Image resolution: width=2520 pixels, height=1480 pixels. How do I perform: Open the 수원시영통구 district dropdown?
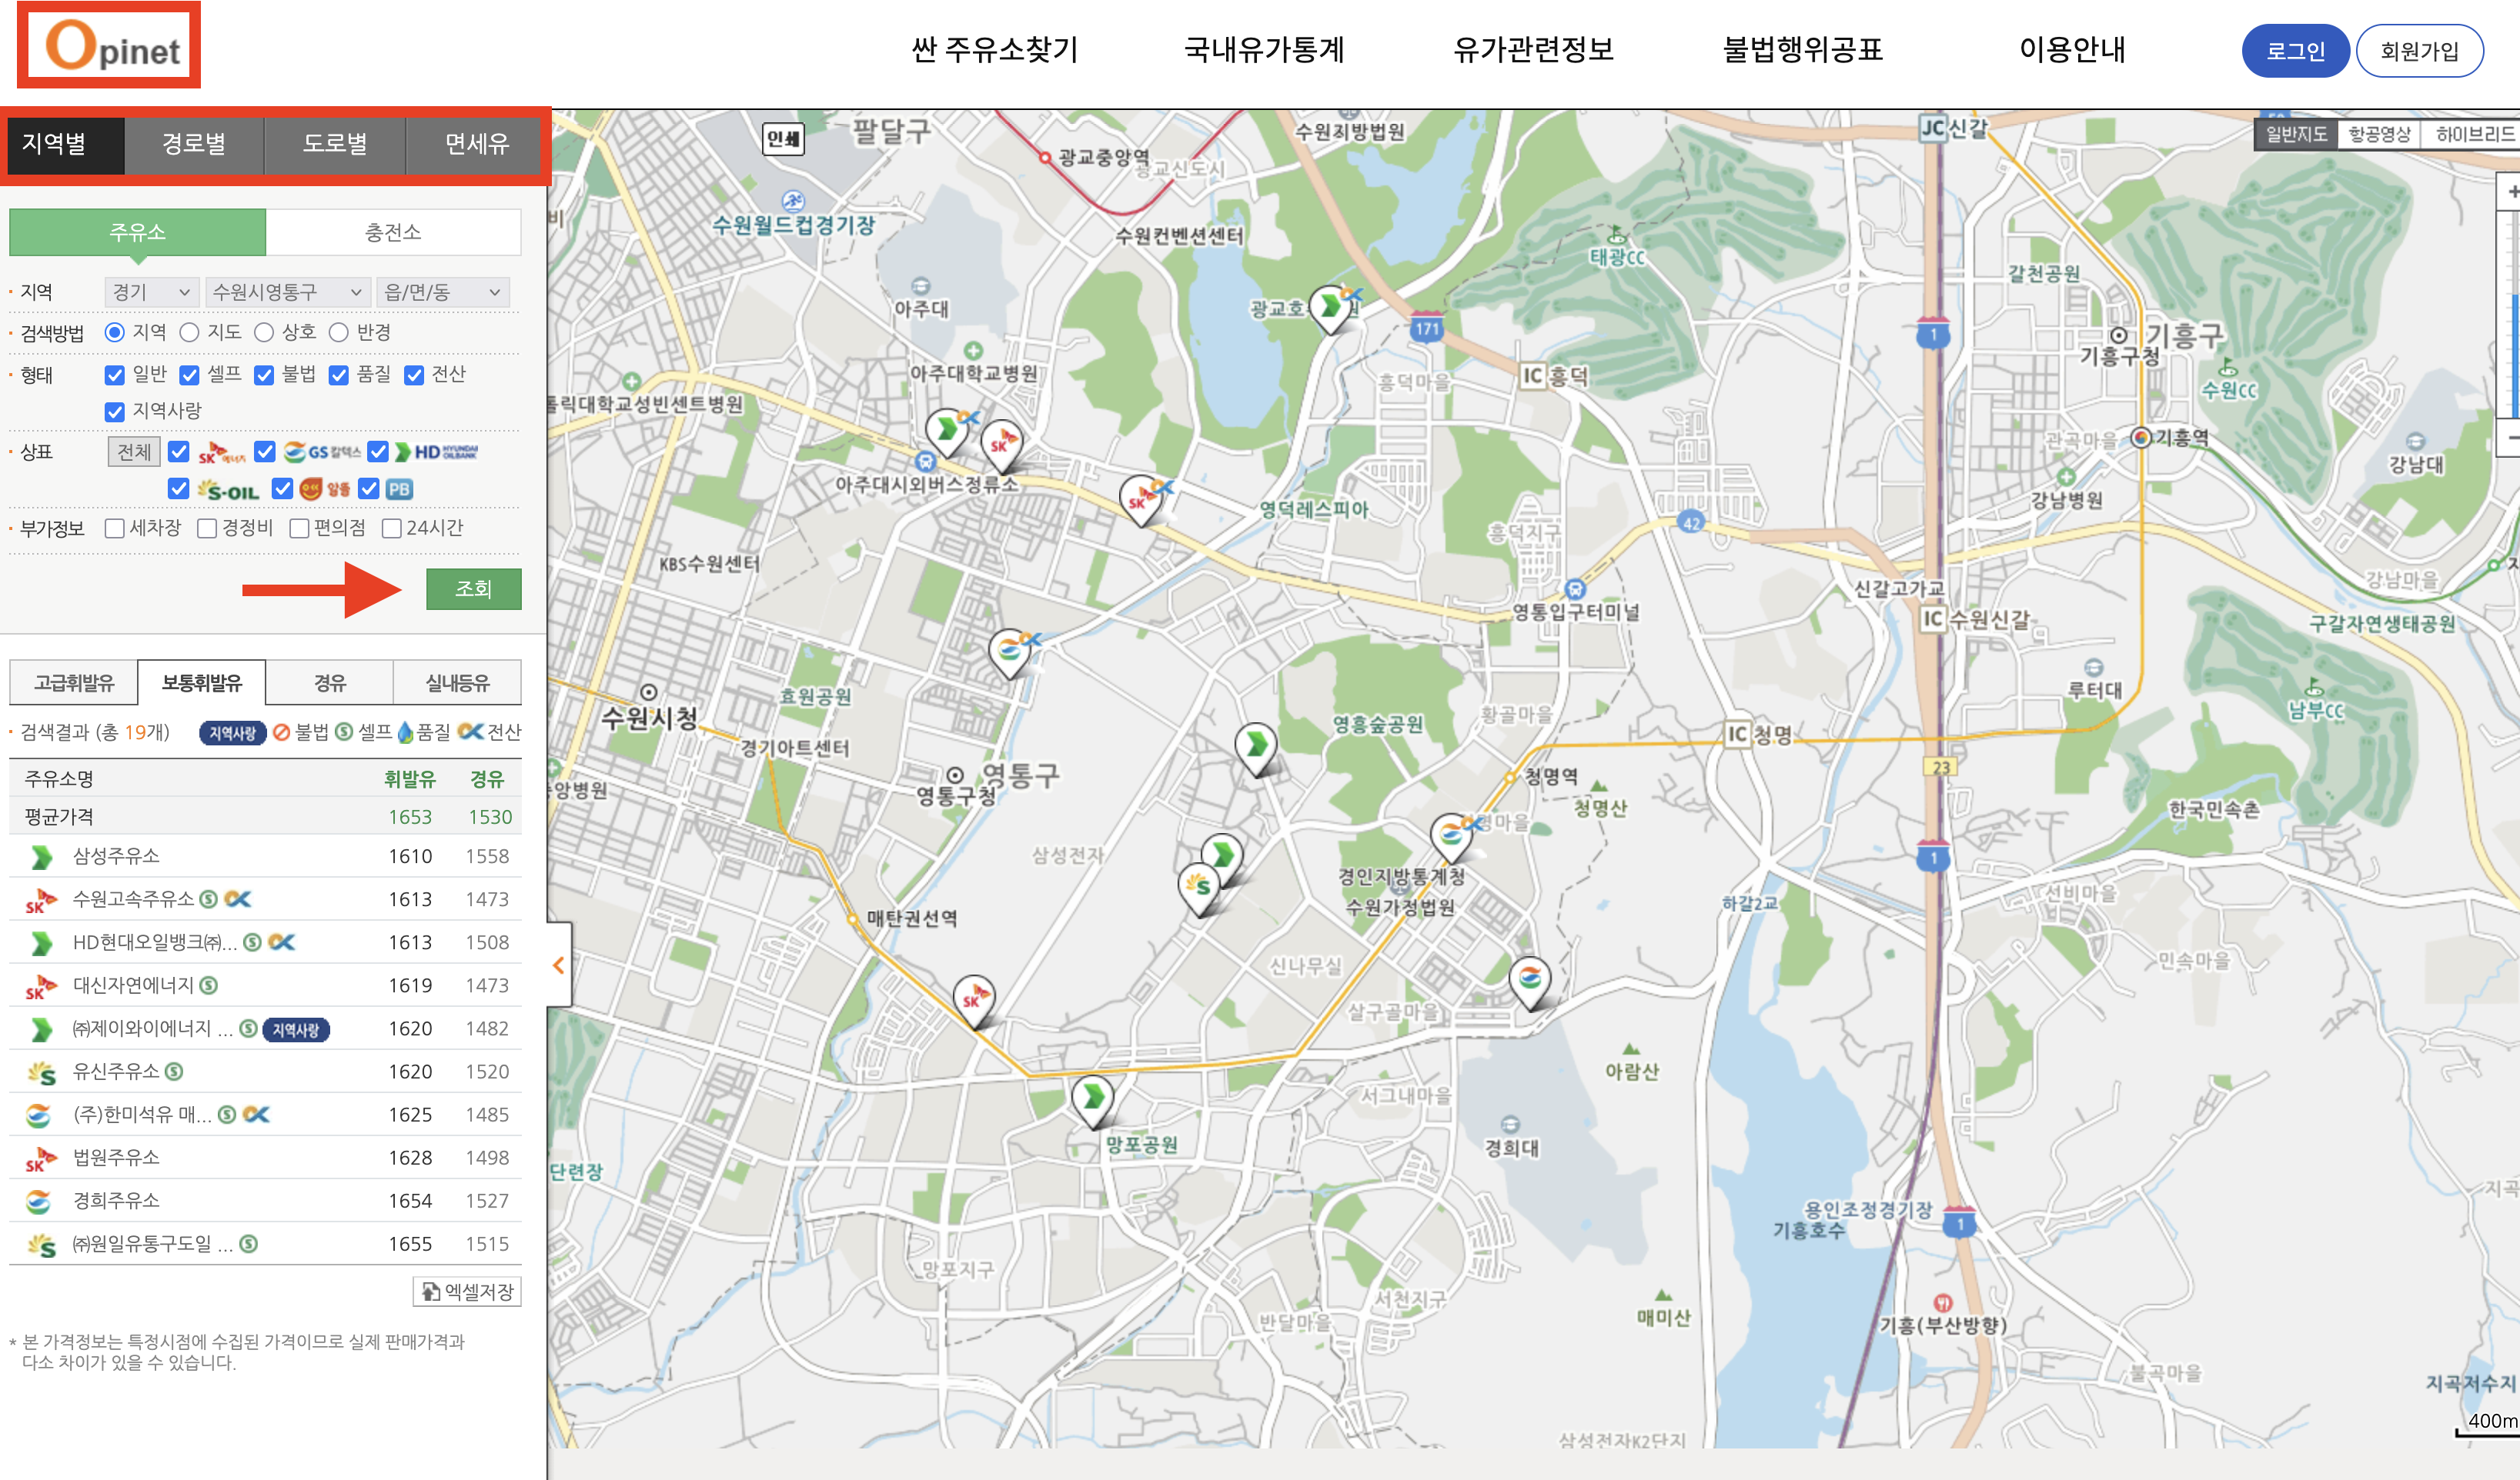287,292
